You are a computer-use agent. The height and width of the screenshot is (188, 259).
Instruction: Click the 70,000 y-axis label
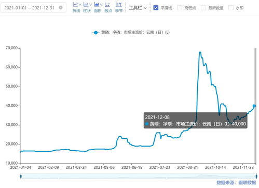click(x=11, y=48)
